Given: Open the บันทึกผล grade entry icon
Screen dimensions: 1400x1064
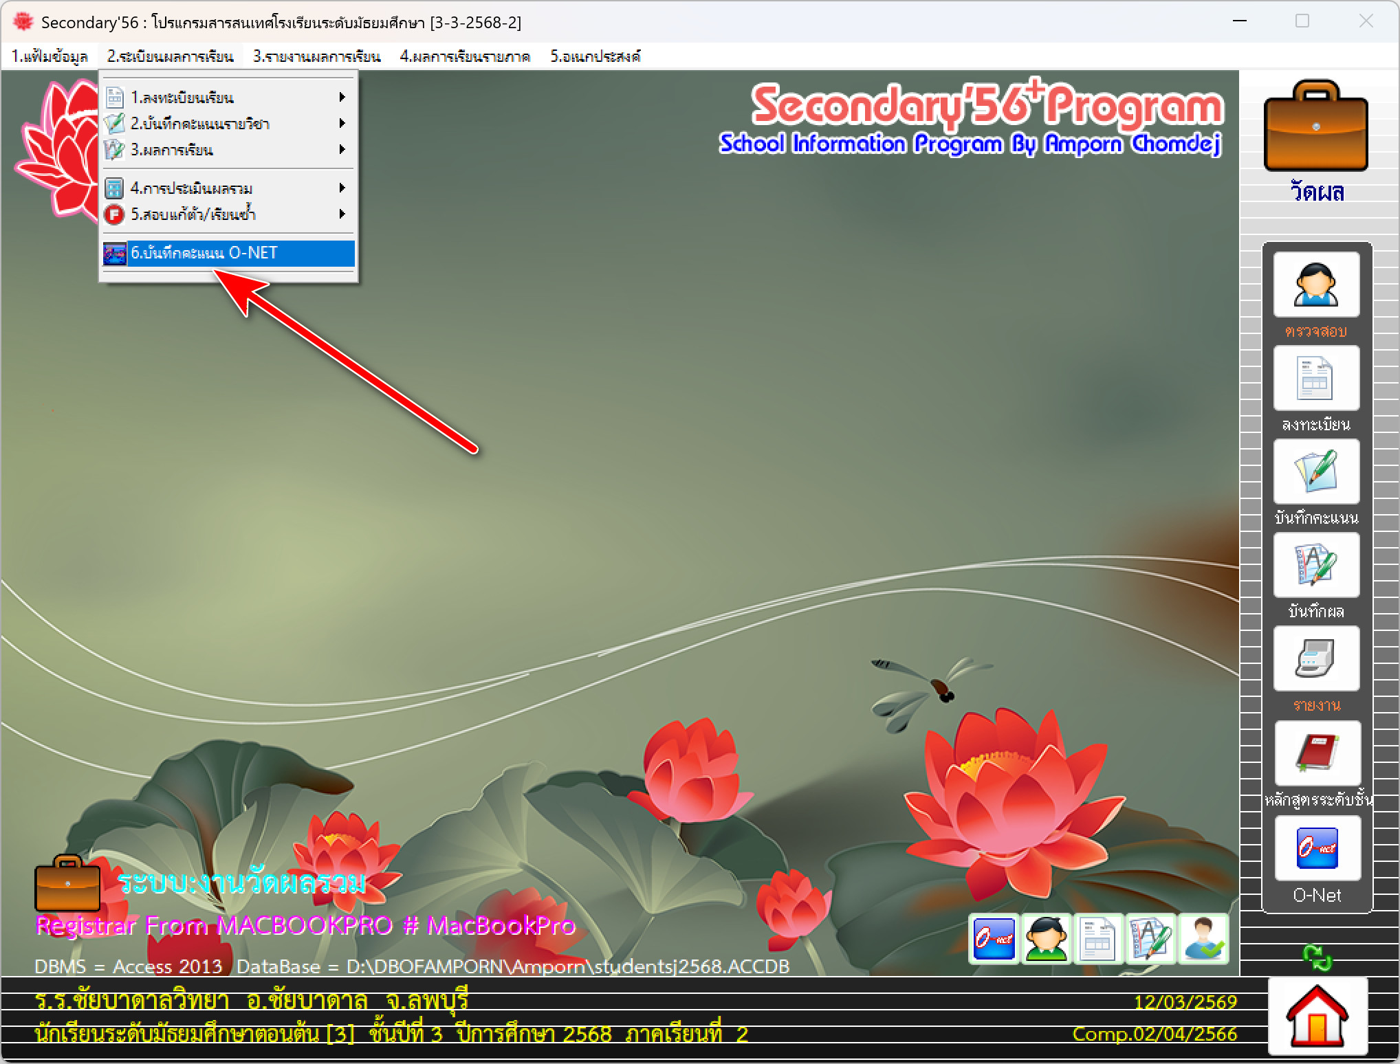Looking at the screenshot, I should pos(1315,566).
